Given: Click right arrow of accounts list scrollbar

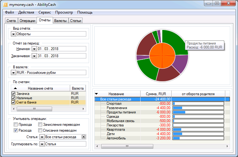Looking at the screenshot, I should coord(83,109).
